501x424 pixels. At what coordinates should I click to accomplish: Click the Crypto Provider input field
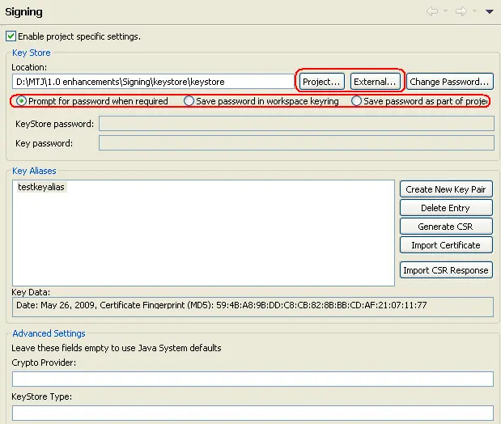tap(253, 379)
